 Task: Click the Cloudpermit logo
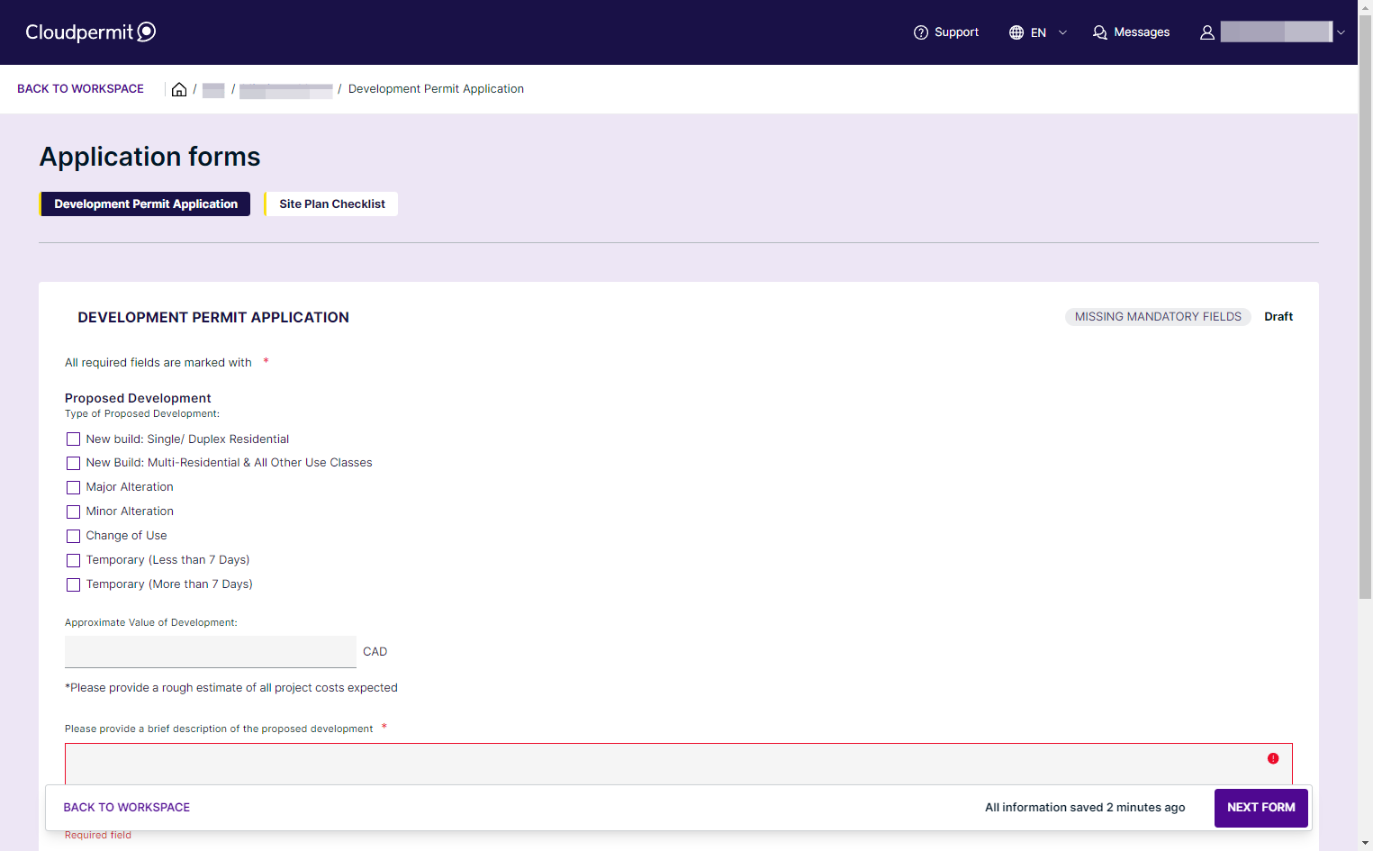[x=91, y=32]
